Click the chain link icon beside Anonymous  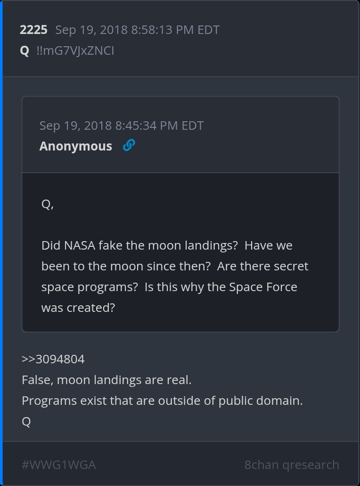pyautogui.click(x=129, y=145)
